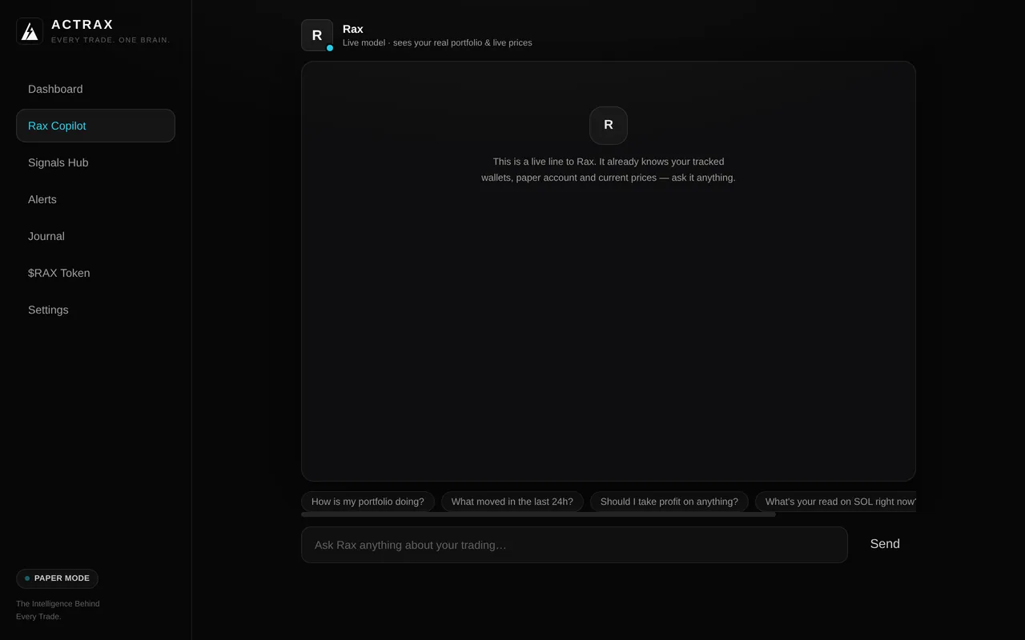Open the Dashboard page
This screenshot has height=640, width=1025.
point(95,89)
